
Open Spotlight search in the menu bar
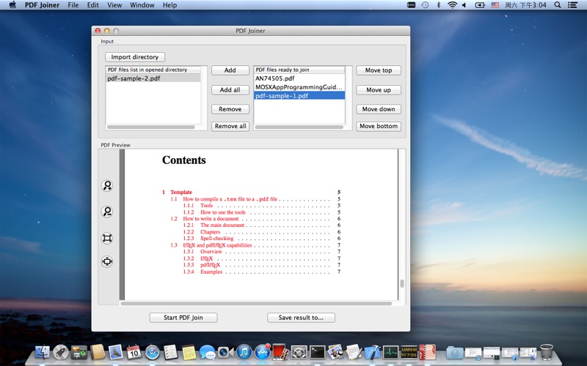click(558, 5)
